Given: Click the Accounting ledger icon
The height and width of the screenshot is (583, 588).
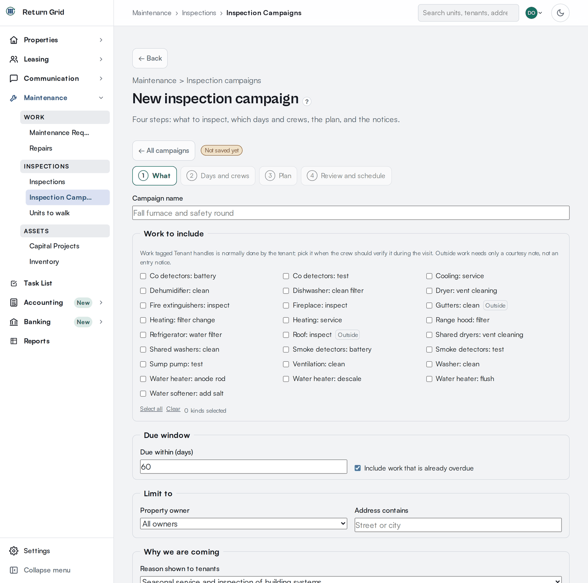Looking at the screenshot, I should (x=14, y=303).
